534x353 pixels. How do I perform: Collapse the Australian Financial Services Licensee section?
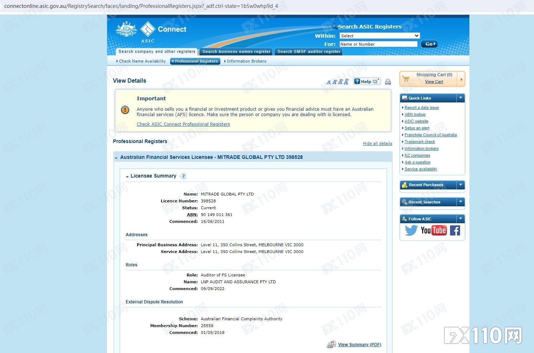coord(116,158)
